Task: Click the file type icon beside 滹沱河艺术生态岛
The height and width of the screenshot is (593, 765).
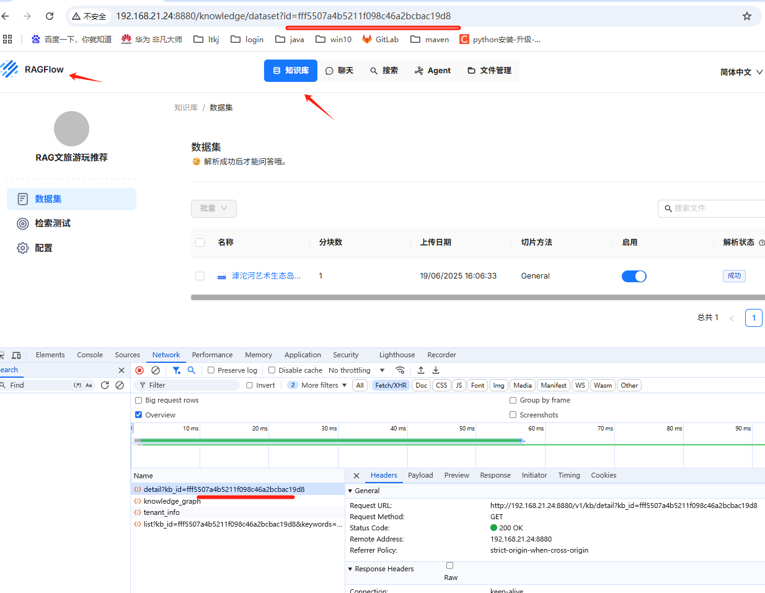Action: tap(222, 276)
